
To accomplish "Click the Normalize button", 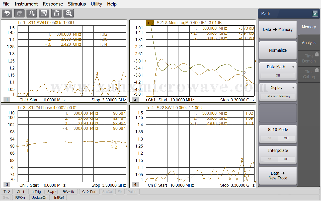I will [278, 50].
